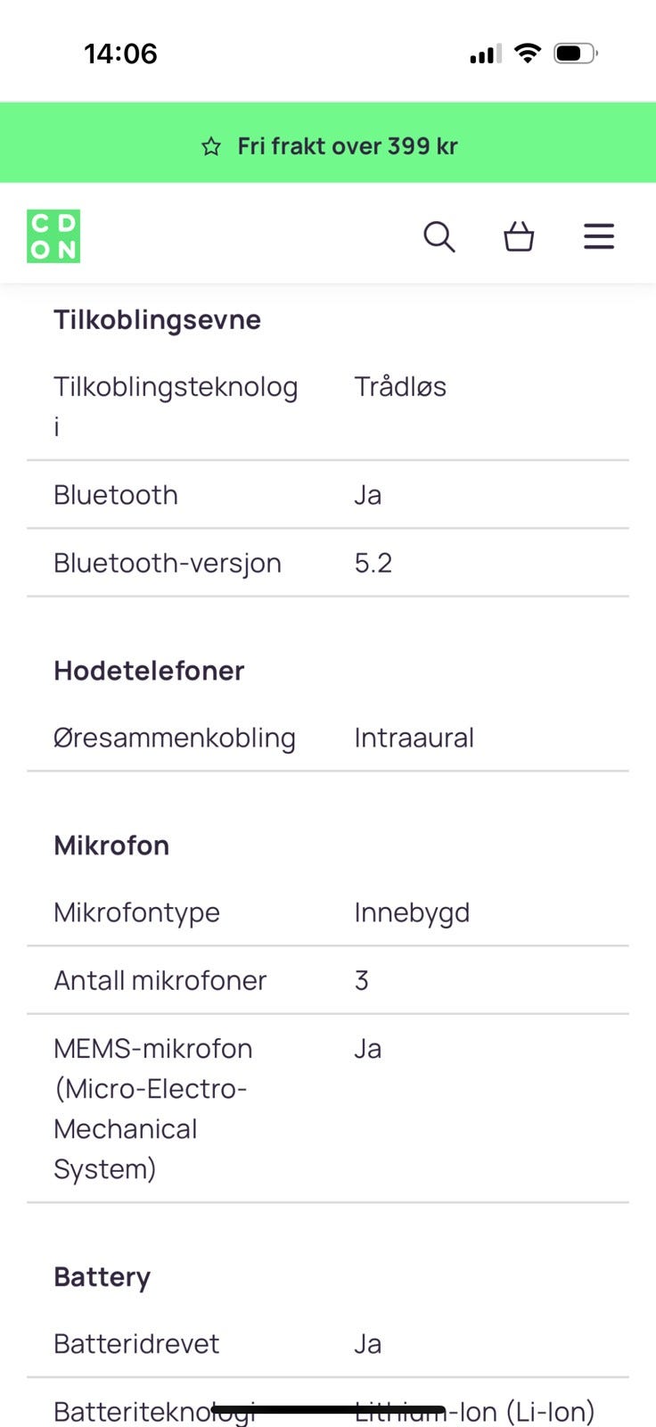The image size is (656, 1427).
Task: Select the Bluetooth-versjon 5.2 value
Action: click(373, 563)
